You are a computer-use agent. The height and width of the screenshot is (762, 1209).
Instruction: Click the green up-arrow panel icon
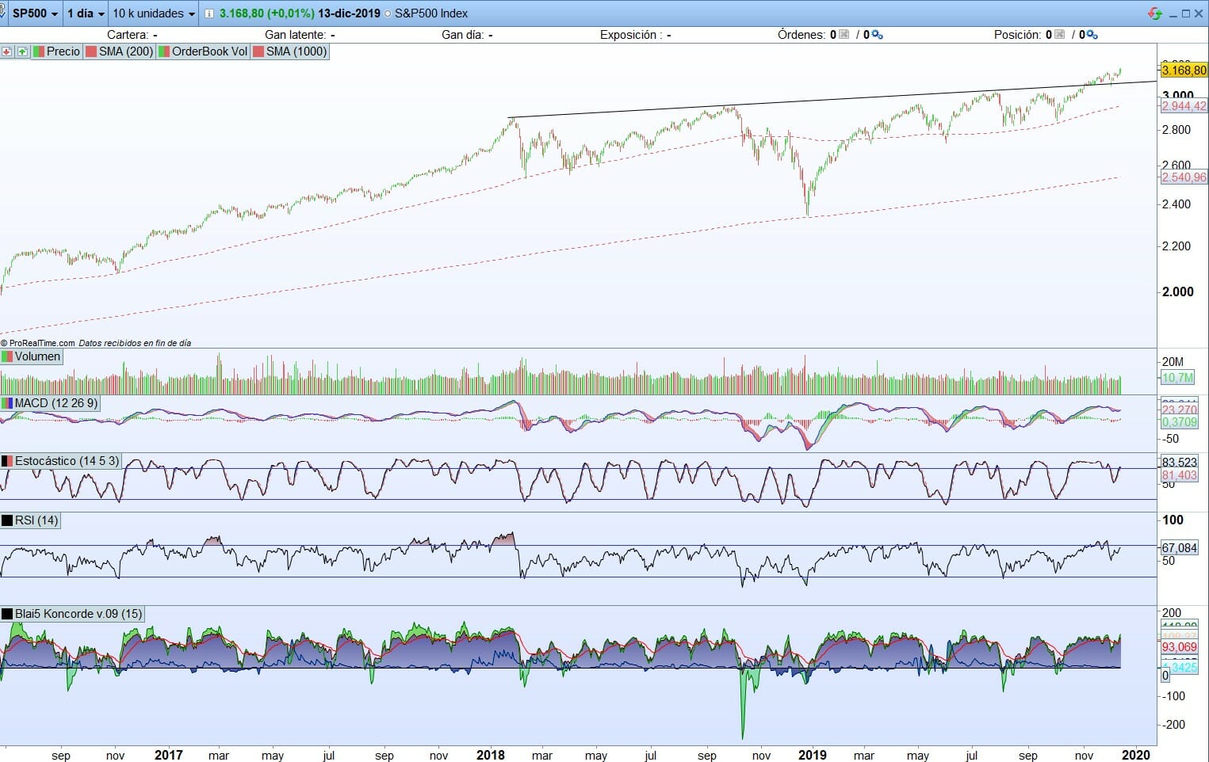tap(22, 51)
